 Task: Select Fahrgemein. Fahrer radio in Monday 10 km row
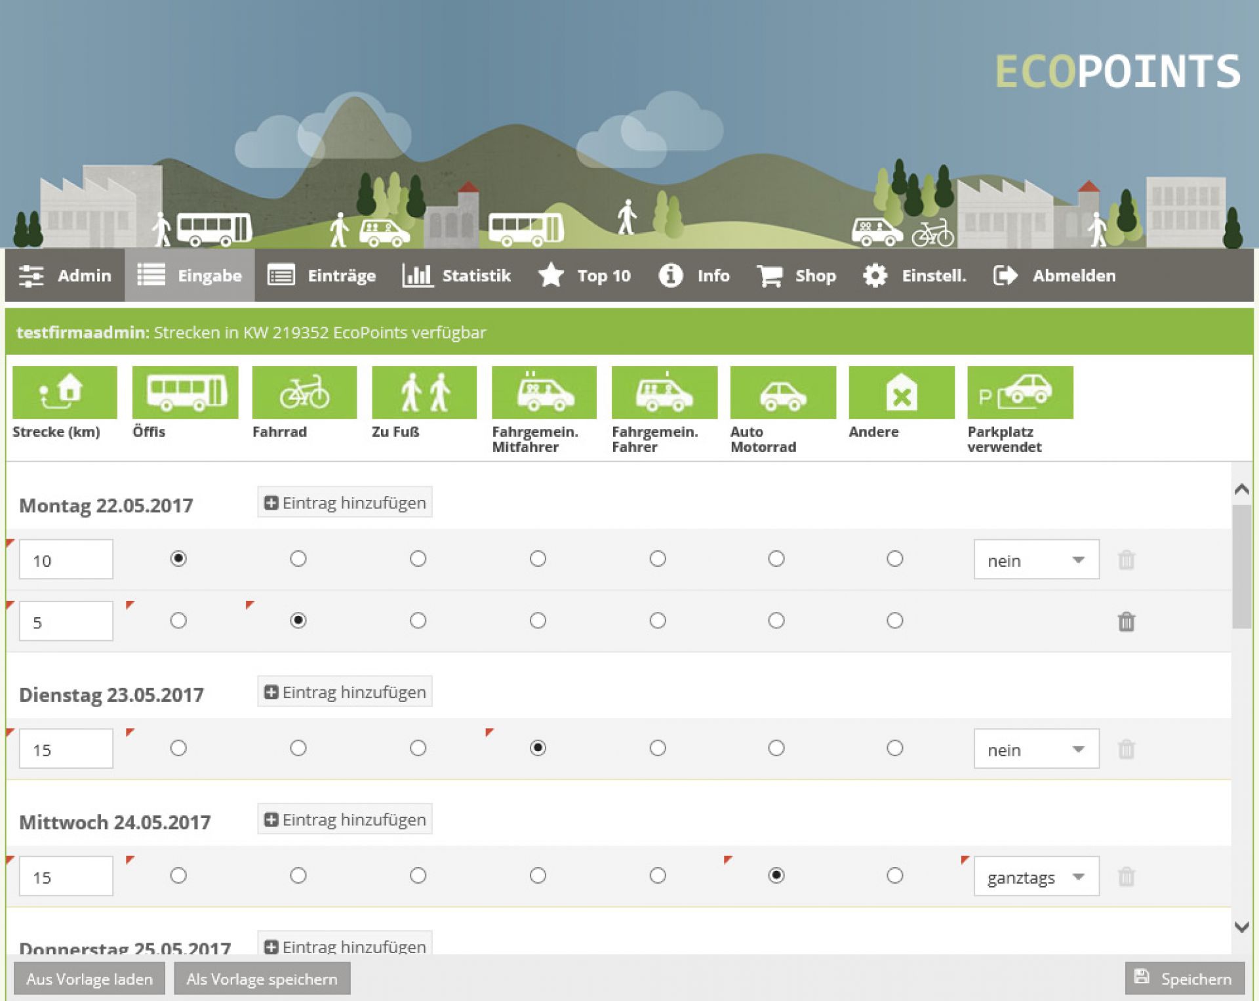click(658, 558)
